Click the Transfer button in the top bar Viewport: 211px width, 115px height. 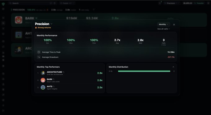coord(199,3)
